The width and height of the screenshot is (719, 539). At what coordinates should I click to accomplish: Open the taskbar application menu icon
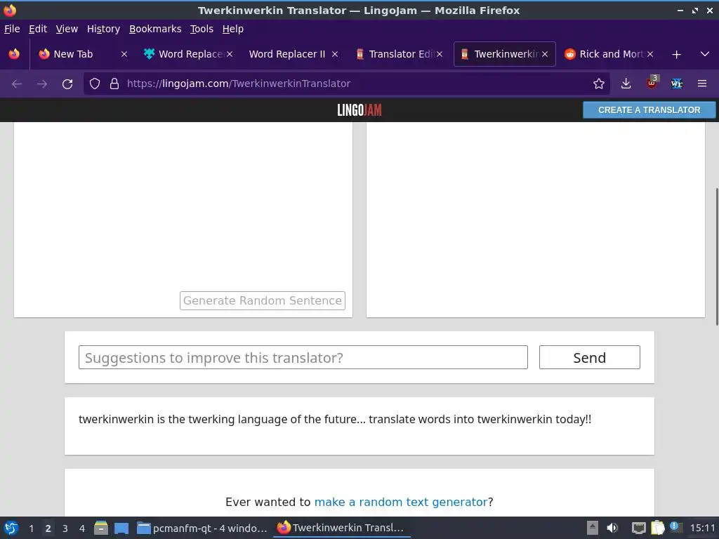11,528
